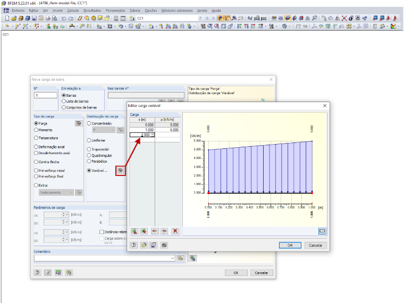Screen dimensions: 404x303
Task: Click OK in Nova carga de barra dialog
Action: [x=236, y=273]
